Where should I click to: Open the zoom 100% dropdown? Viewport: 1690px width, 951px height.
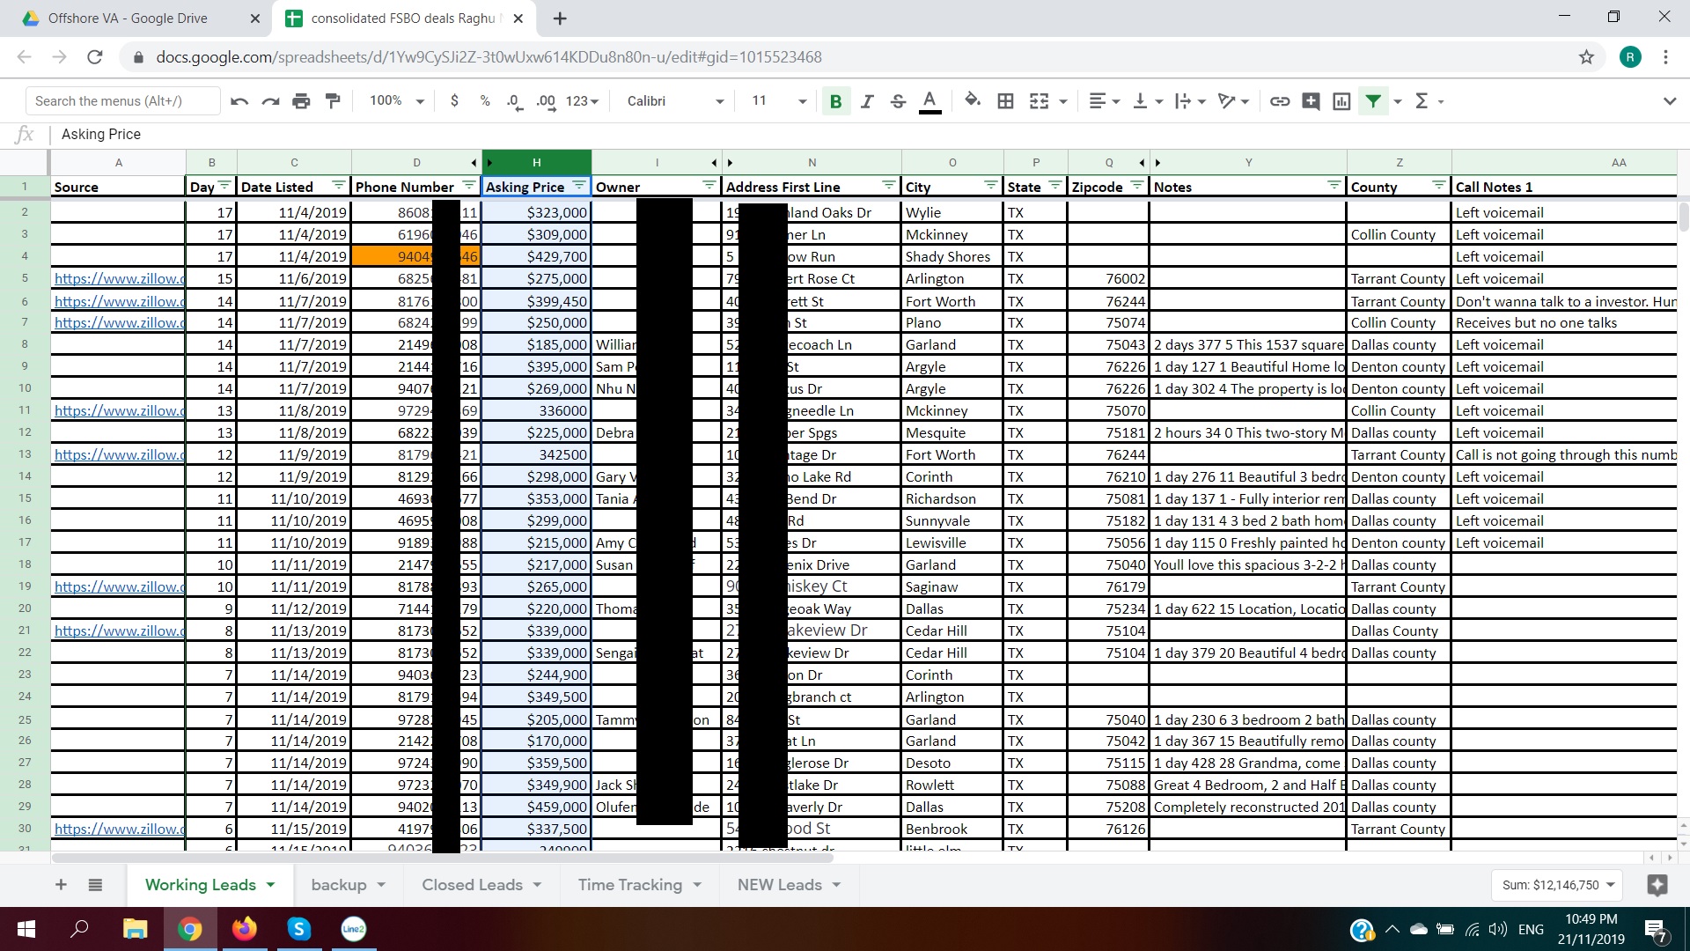point(396,101)
